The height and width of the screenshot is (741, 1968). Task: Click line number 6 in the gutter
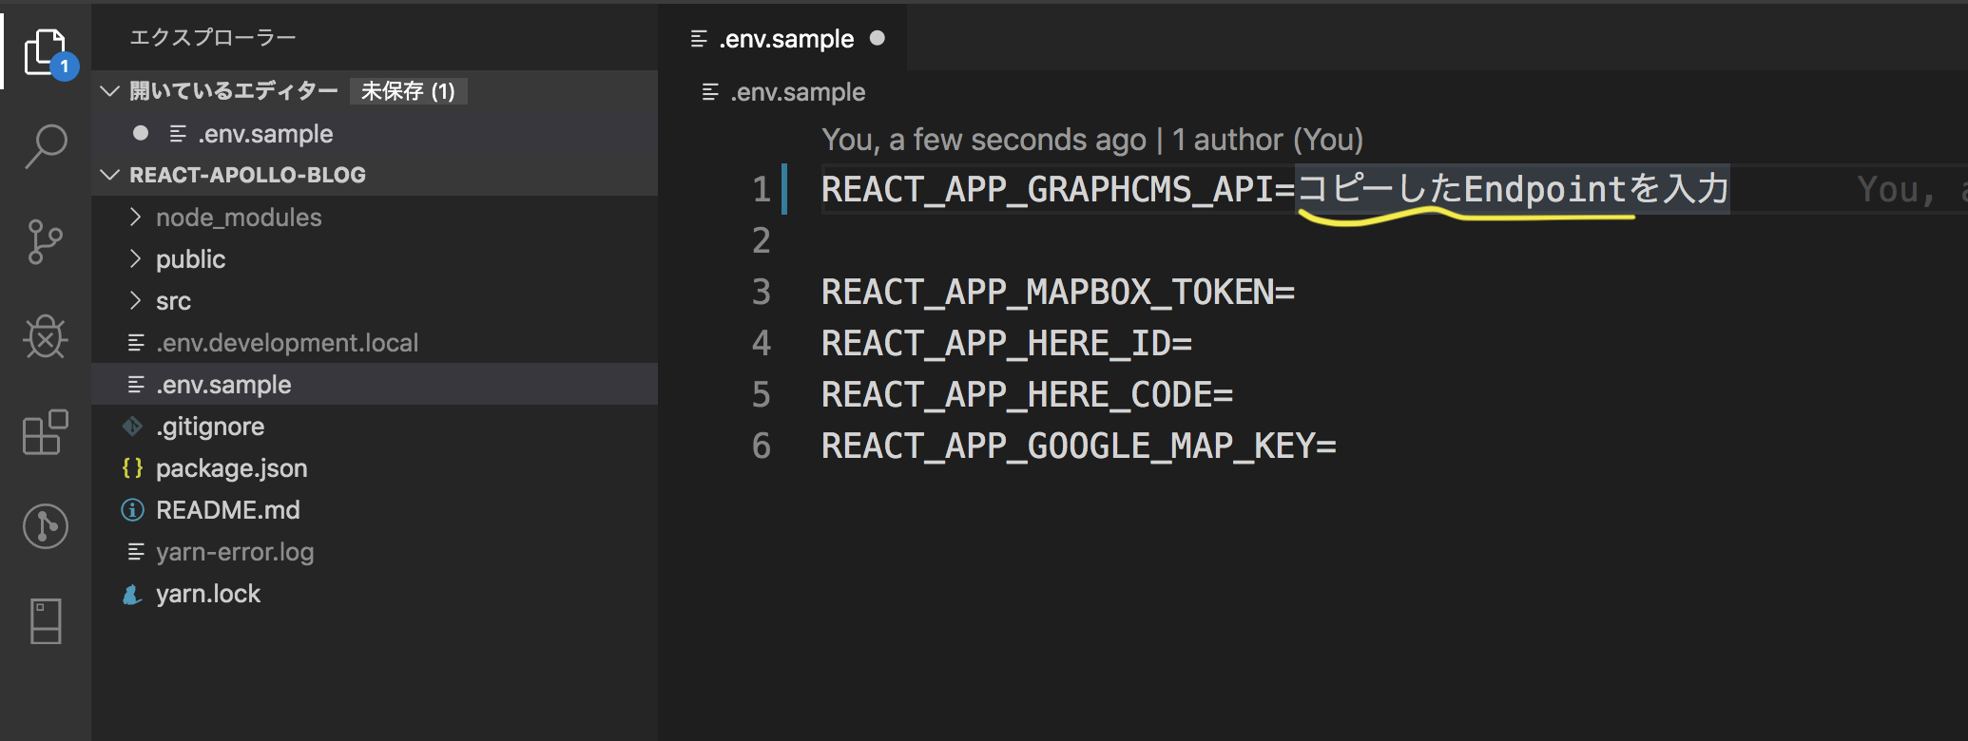(762, 446)
